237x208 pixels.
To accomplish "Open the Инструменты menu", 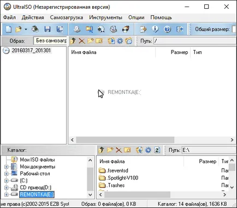I will pos(105,17).
